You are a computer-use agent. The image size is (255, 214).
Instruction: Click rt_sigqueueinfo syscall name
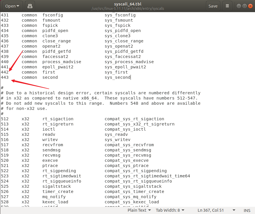(62, 181)
